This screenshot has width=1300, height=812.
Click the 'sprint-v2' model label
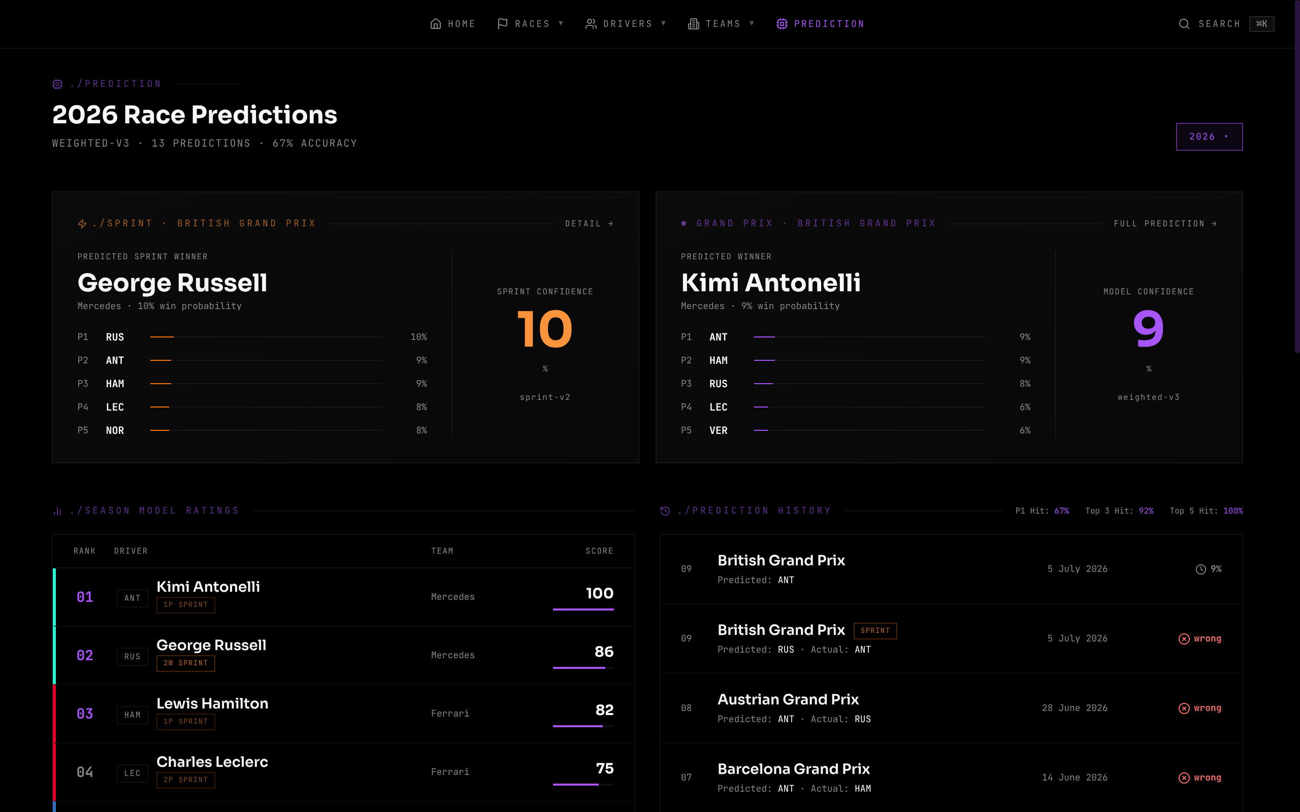(x=545, y=397)
